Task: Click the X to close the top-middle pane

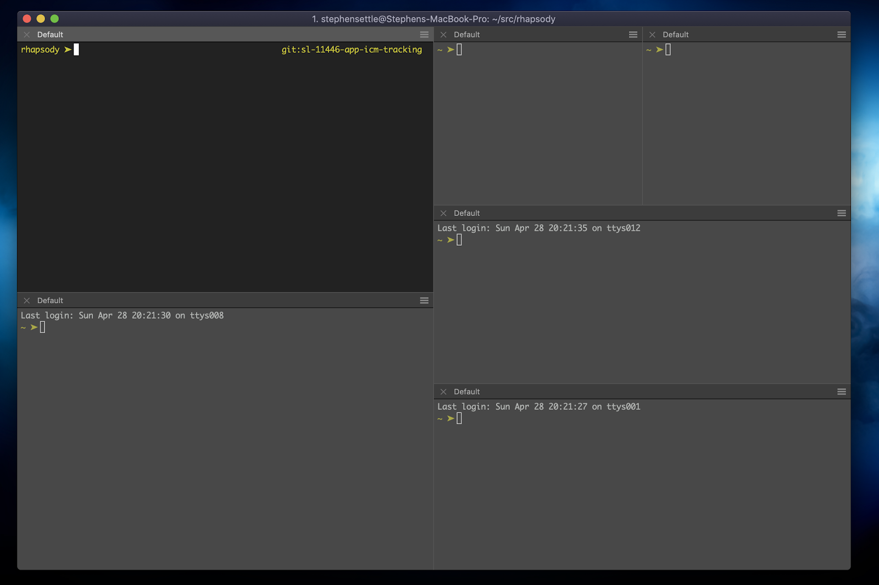Action: [443, 34]
